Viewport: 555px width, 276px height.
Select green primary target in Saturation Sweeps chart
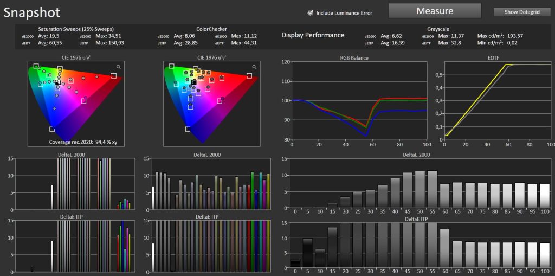tap(36, 66)
